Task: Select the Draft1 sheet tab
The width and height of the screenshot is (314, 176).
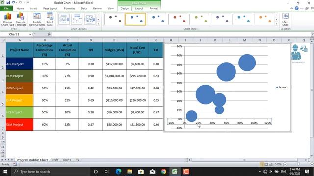Action: click(x=67, y=160)
